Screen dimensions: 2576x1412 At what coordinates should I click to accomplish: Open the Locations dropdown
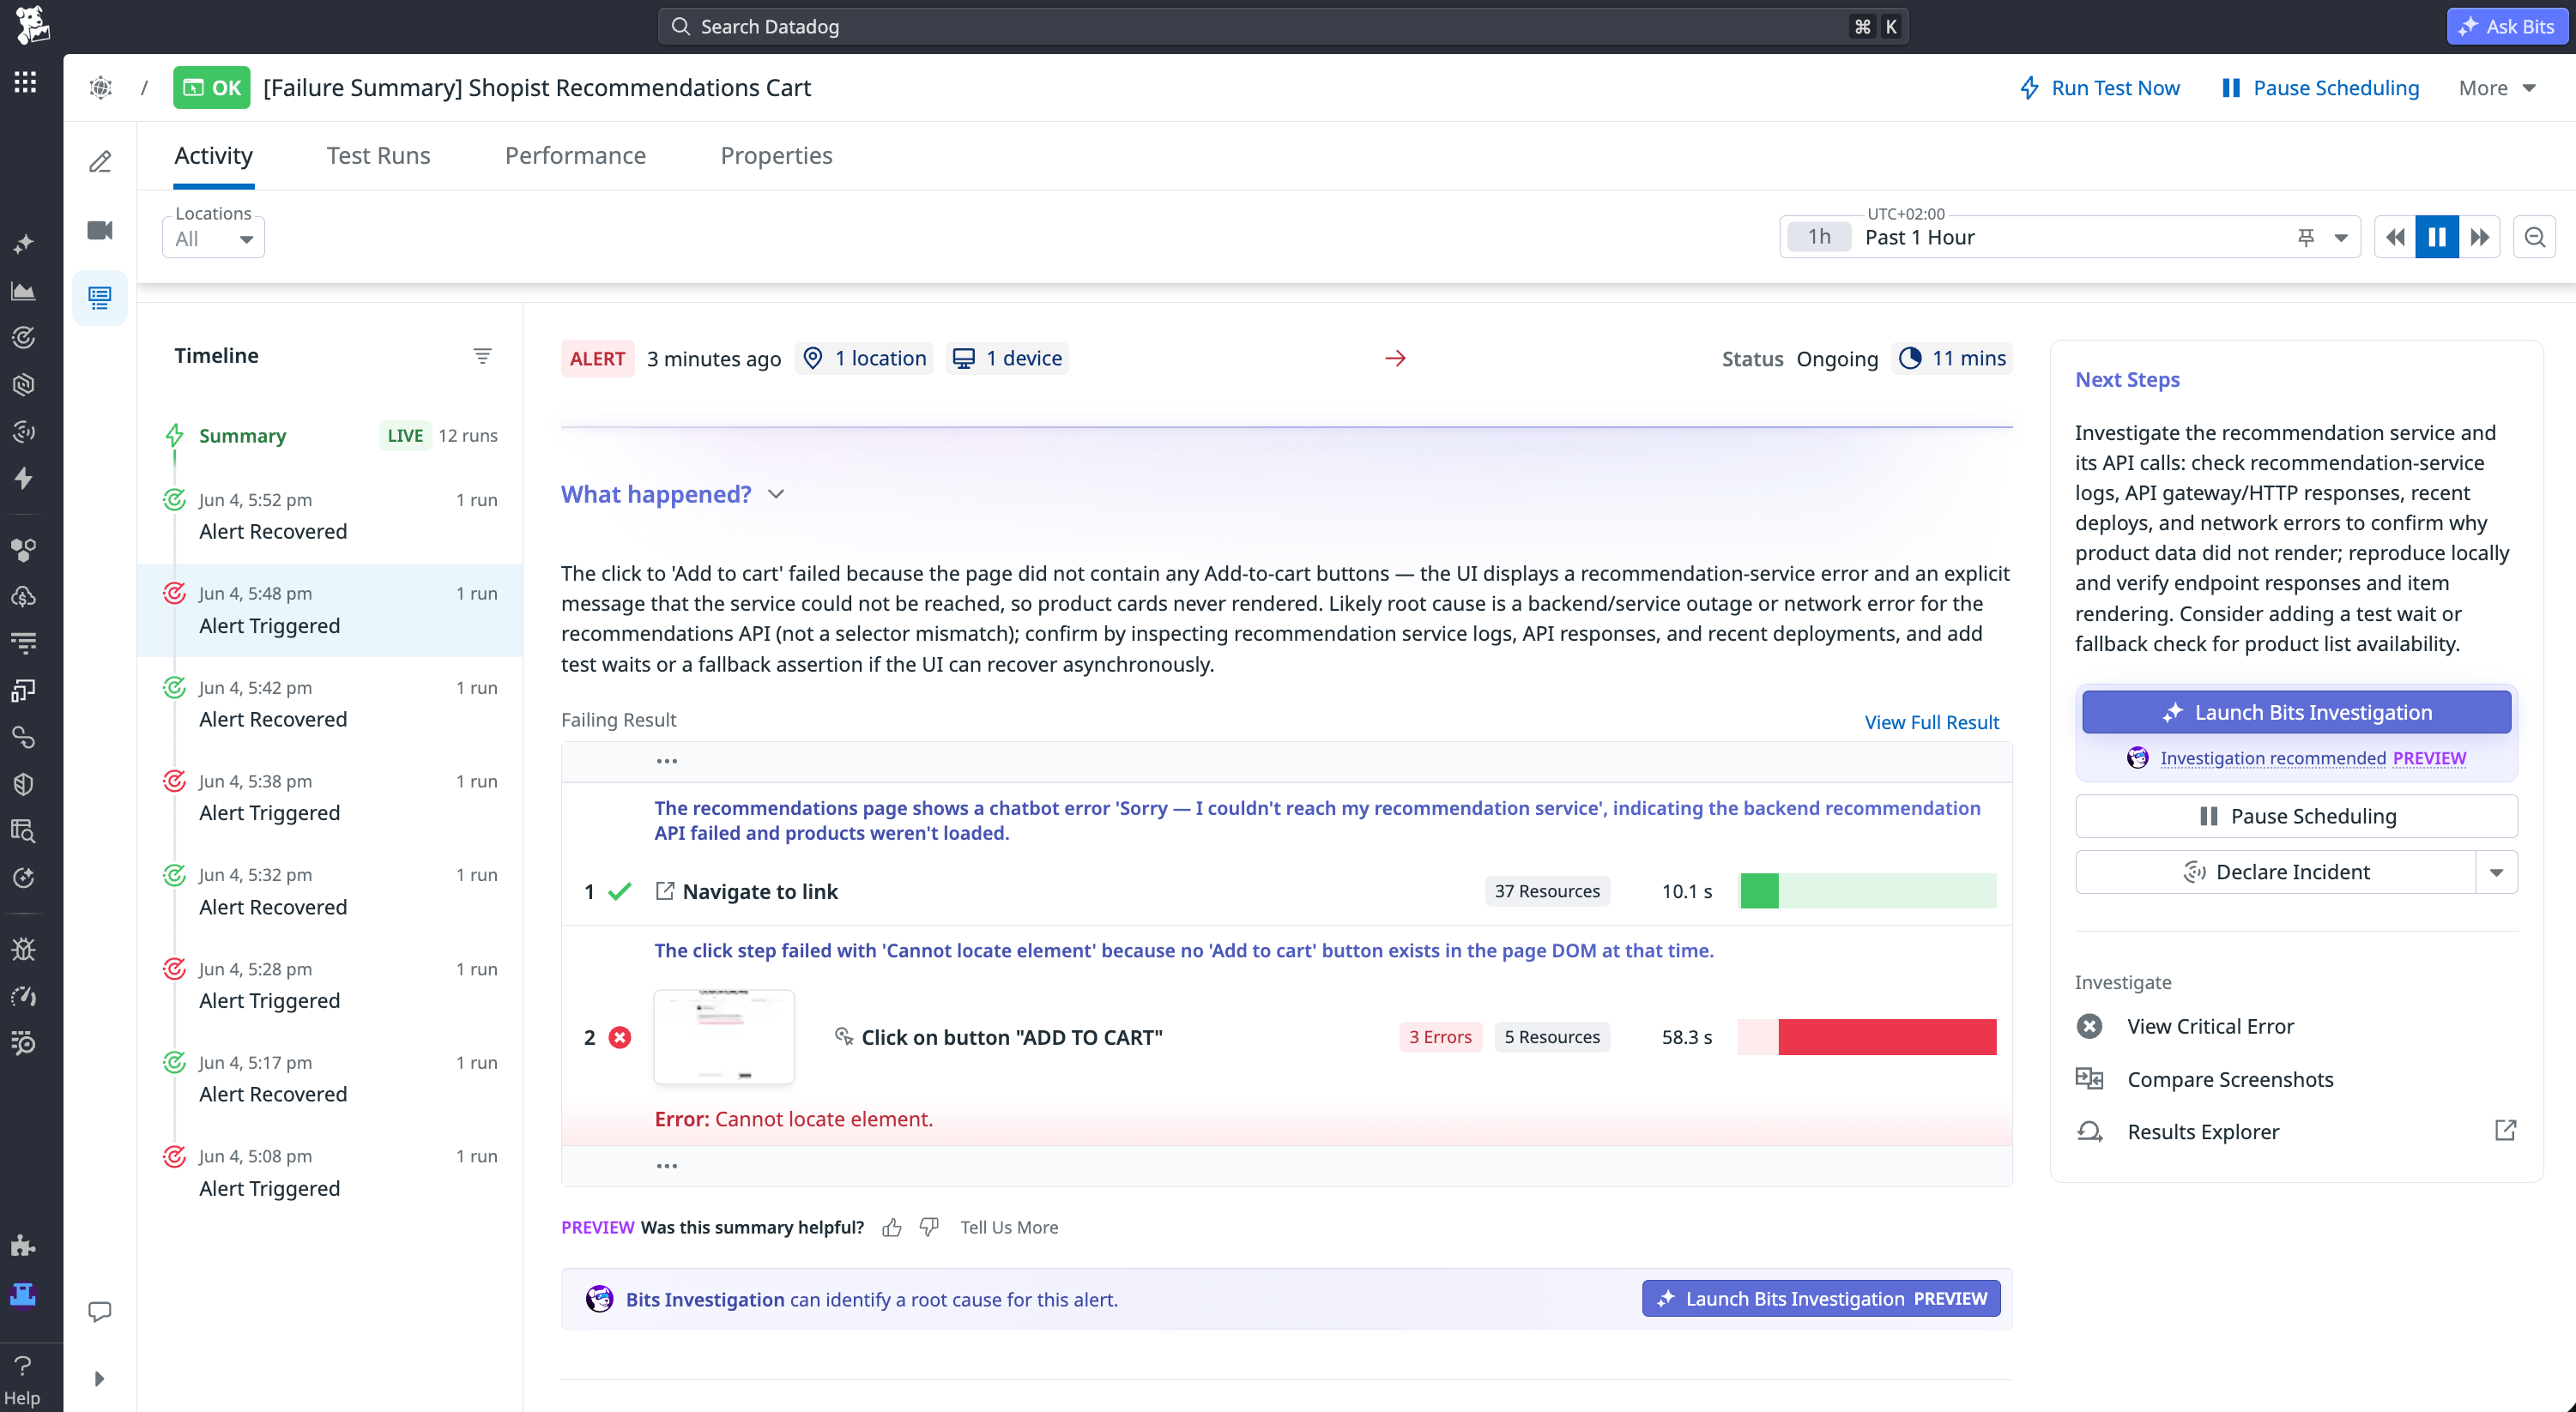(x=214, y=239)
